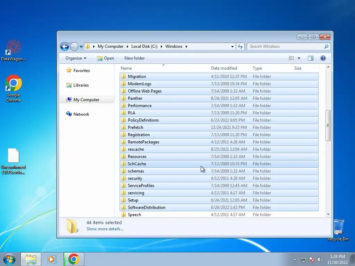
Task: Select the Offline Web Pages folder
Action: (x=219, y=91)
